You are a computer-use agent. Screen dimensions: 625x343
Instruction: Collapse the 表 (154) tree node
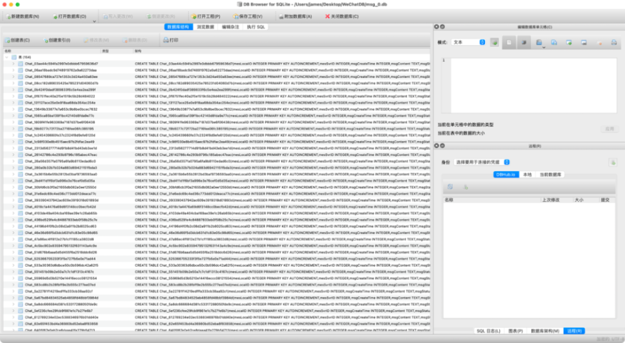(x=7, y=57)
